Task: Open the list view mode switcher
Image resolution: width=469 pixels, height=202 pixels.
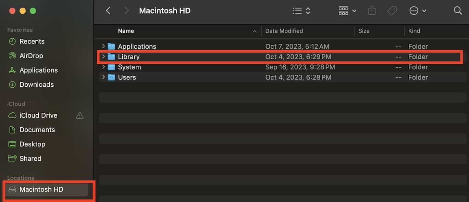Action: 301,11
